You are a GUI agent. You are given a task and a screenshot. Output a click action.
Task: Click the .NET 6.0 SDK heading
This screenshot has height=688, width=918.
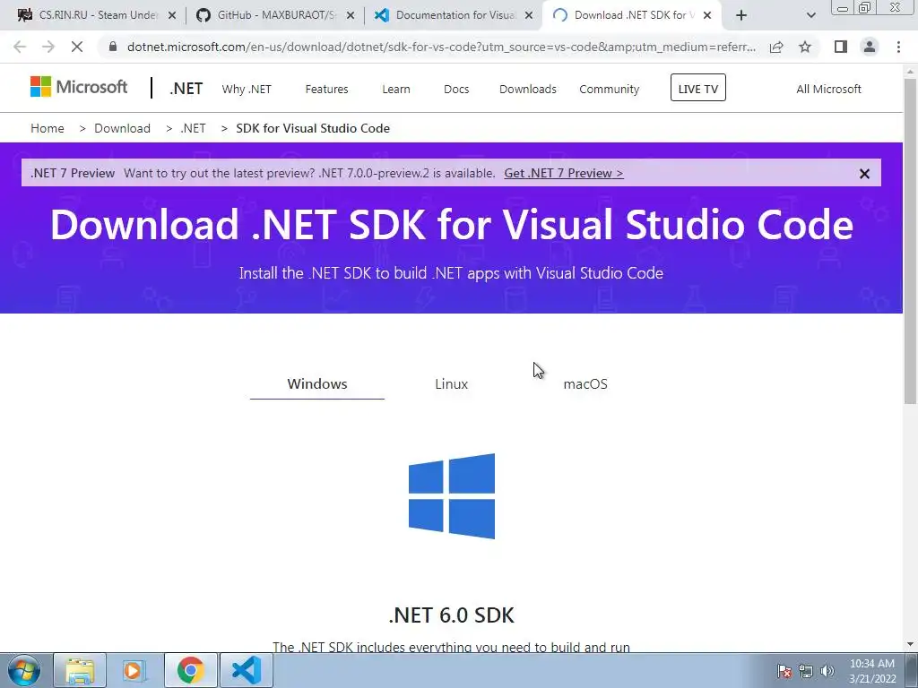coord(452,615)
